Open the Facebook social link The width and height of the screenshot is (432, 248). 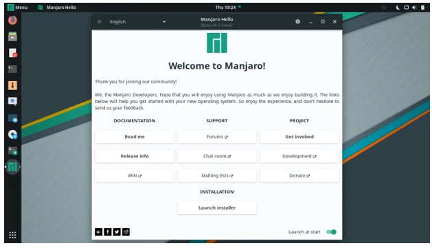pos(108,232)
